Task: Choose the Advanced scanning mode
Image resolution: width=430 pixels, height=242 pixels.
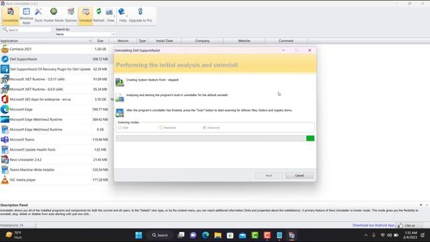Action: click(211, 128)
